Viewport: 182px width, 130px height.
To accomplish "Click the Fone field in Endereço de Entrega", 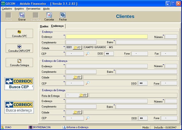I will pos(169,118).
